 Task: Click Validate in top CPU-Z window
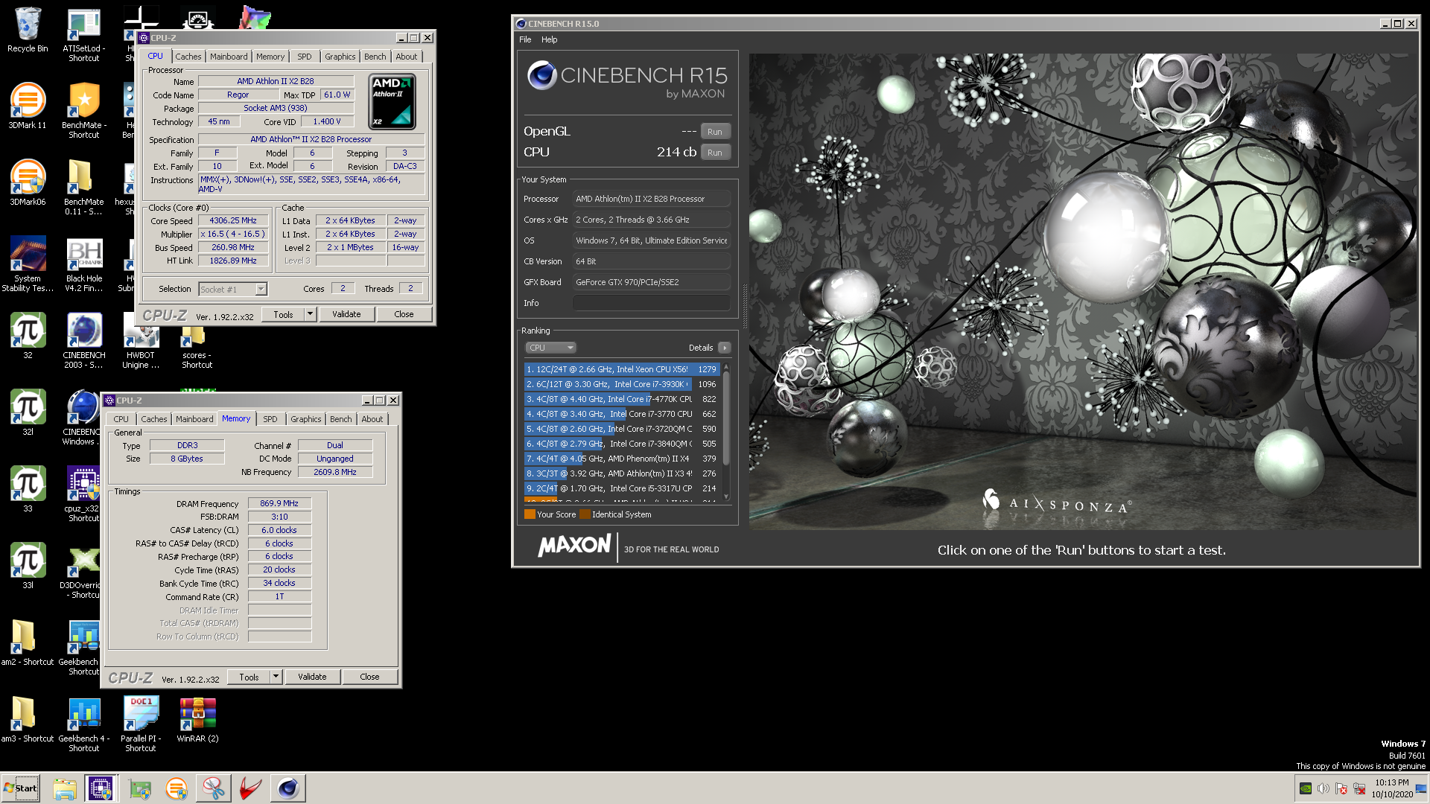coord(346,314)
